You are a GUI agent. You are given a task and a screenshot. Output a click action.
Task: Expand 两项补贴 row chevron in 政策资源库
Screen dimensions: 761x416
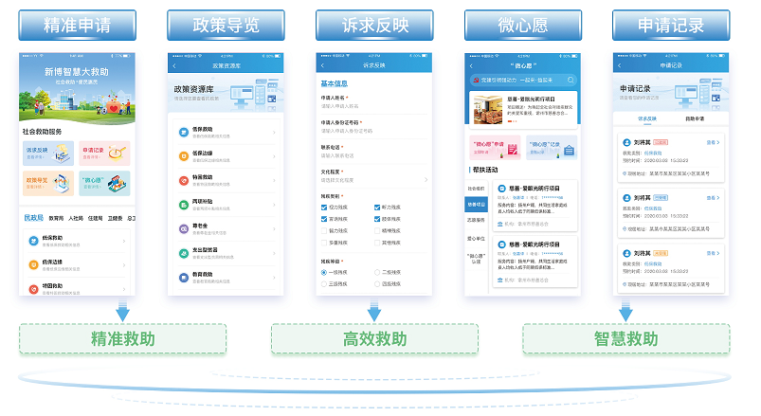tap(274, 205)
